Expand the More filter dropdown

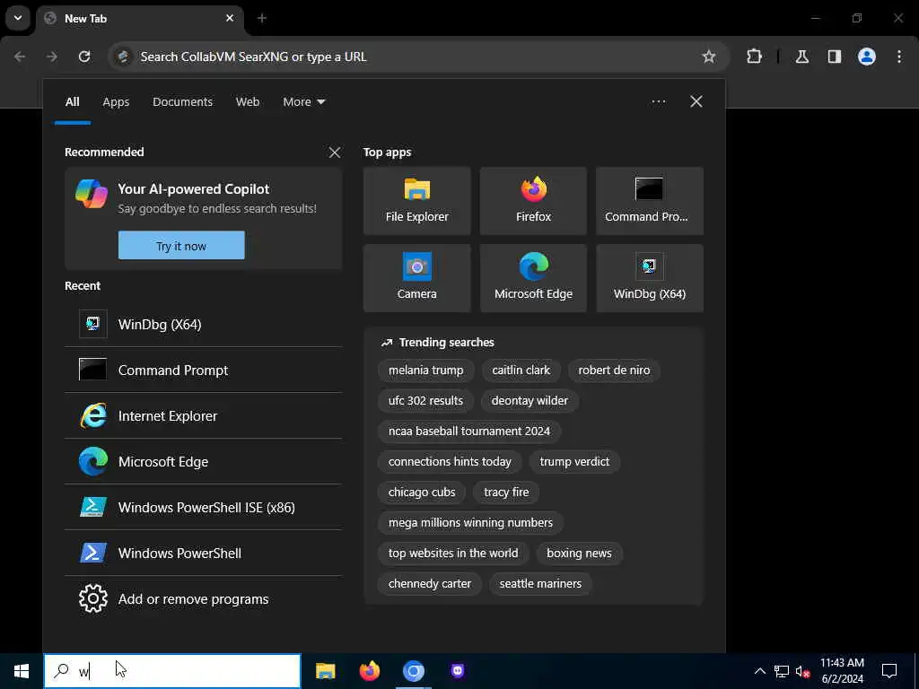point(303,102)
